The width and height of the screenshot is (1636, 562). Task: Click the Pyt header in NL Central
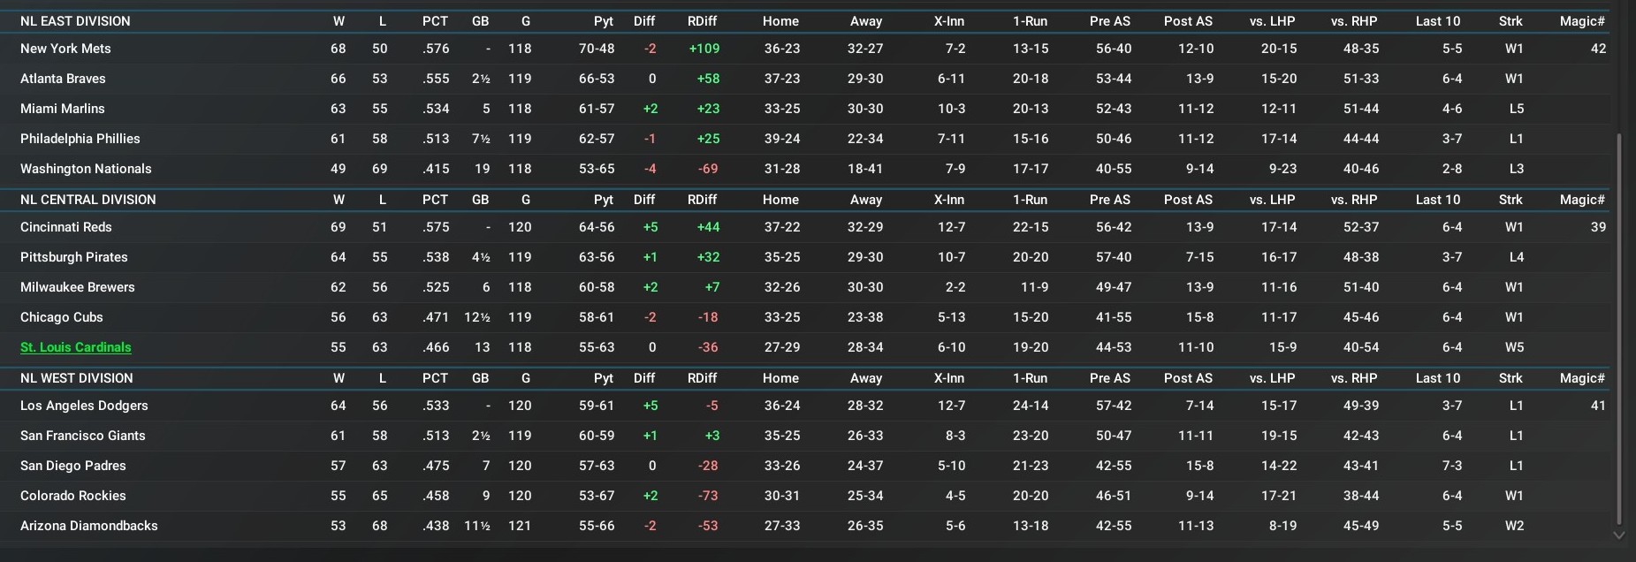point(603,200)
